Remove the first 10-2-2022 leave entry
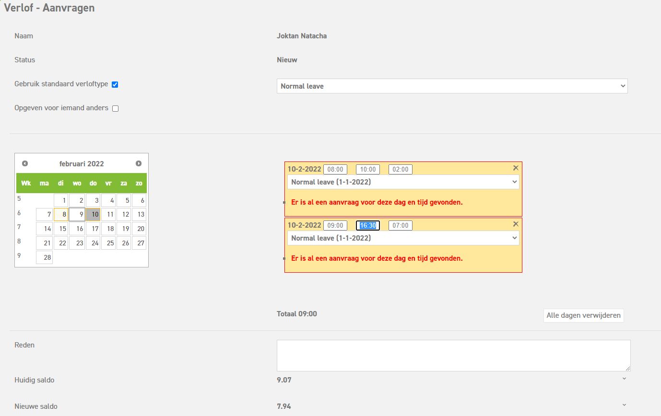Viewport: 661px width, 416px height. coord(516,168)
